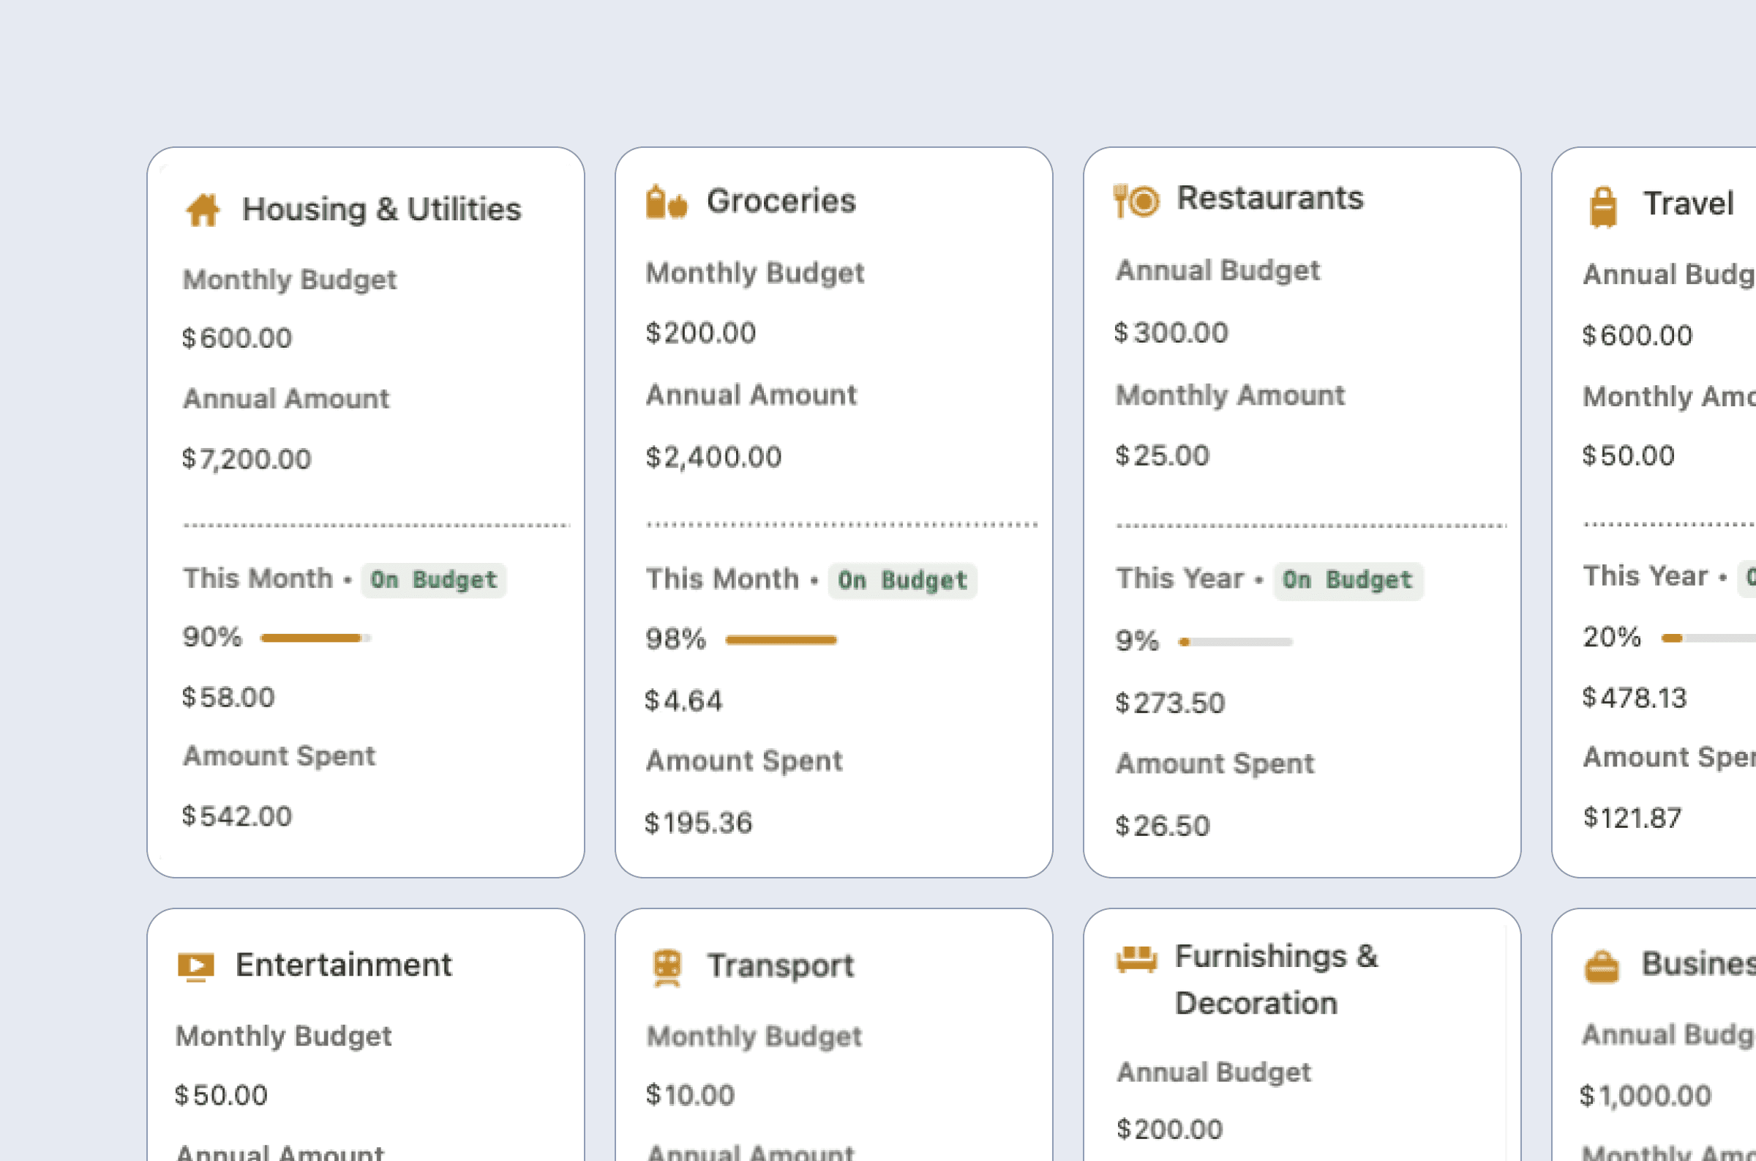Select the fork and plate Restaurants icon
The height and width of the screenshot is (1161, 1756).
1134,198
